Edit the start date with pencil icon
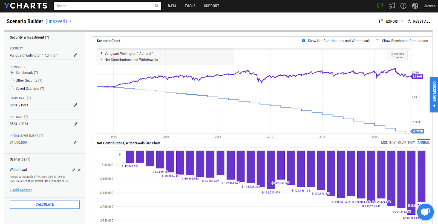The height and width of the screenshot is (224, 438). [75, 105]
